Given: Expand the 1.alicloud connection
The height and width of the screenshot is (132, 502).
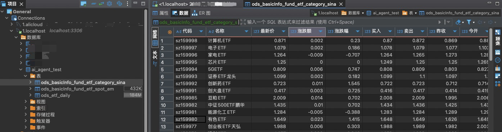Looking at the screenshot, I should (12, 24).
